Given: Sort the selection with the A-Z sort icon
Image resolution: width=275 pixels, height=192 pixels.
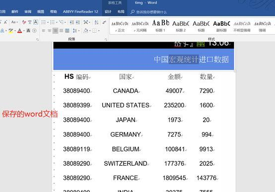Looking at the screenshot, I should coord(96,22).
